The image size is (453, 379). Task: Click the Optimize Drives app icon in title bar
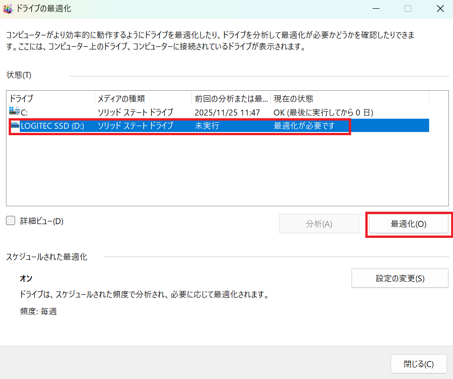8,8
